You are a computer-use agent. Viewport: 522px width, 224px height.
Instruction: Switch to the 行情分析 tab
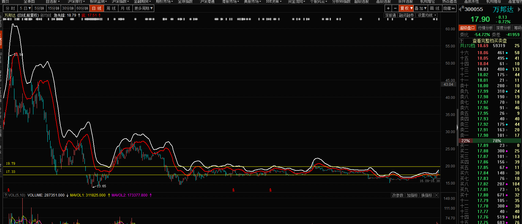point(485,28)
